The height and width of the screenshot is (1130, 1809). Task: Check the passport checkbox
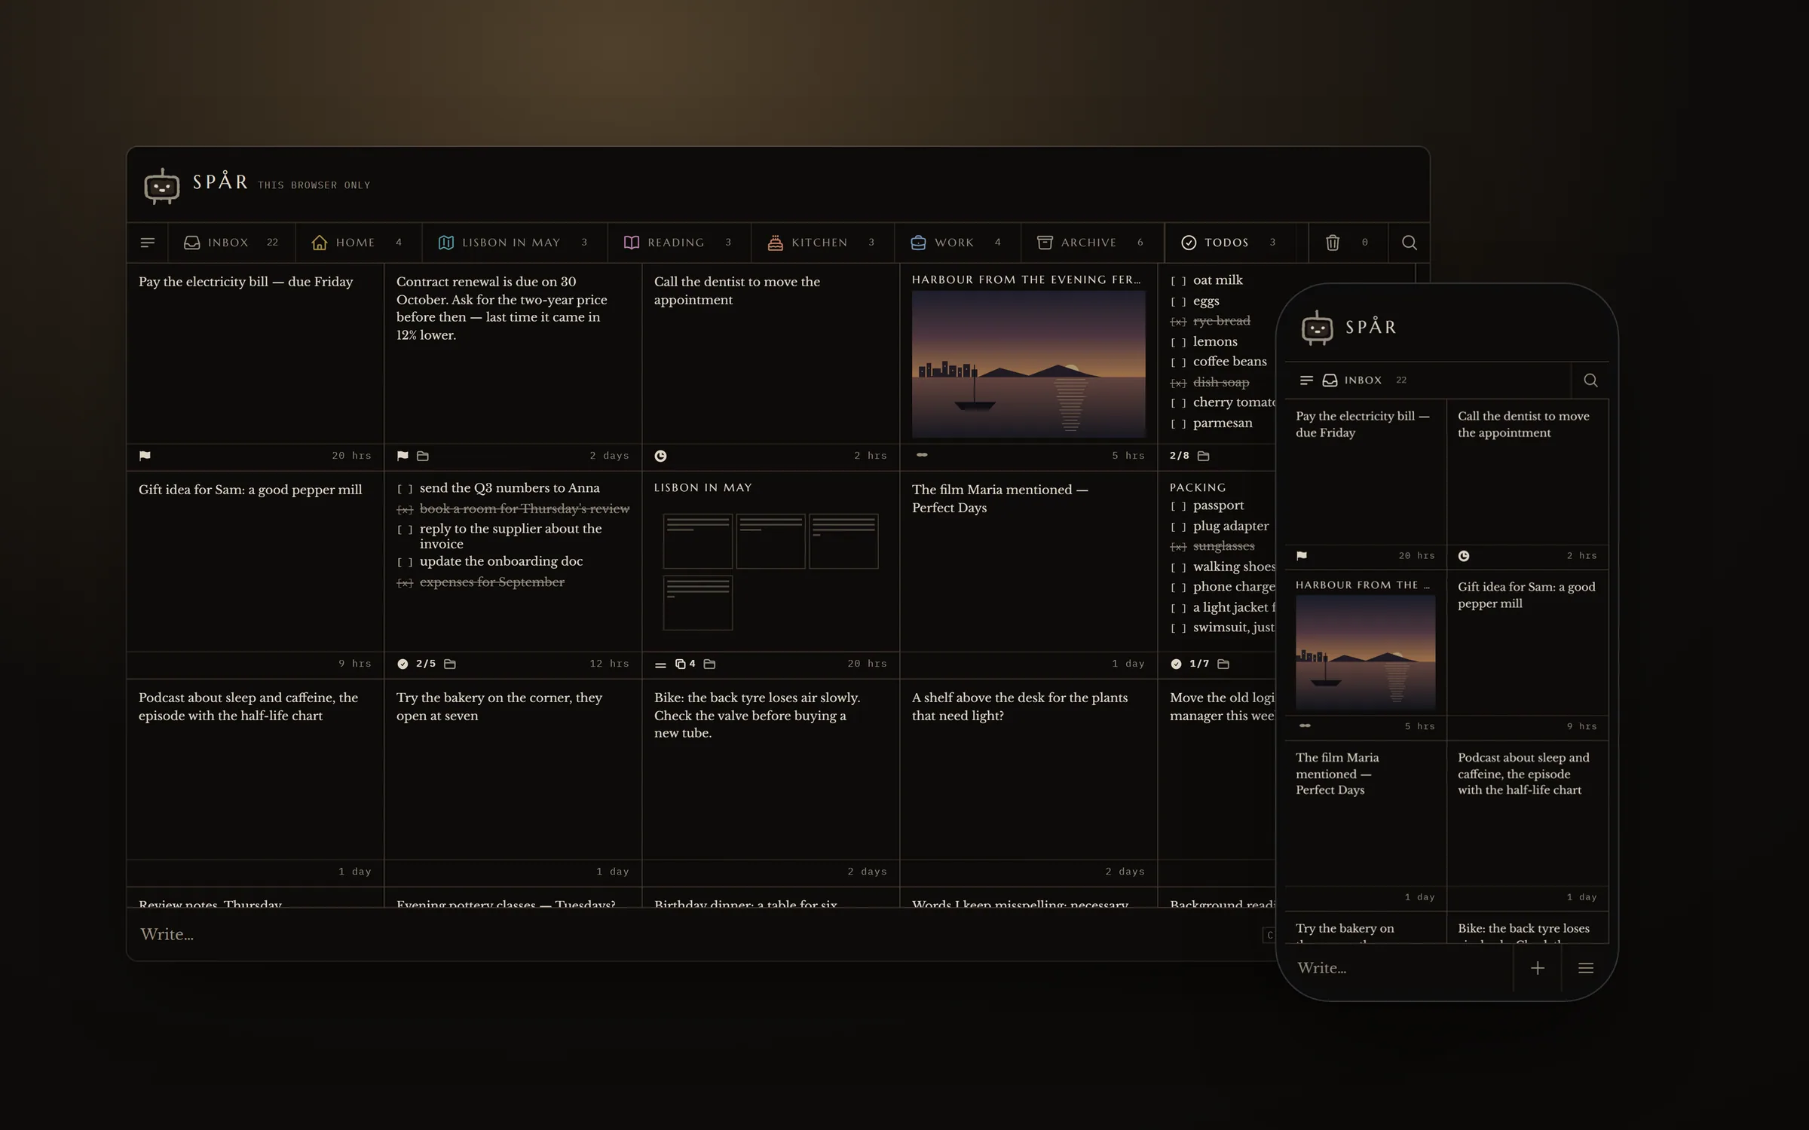1178,506
